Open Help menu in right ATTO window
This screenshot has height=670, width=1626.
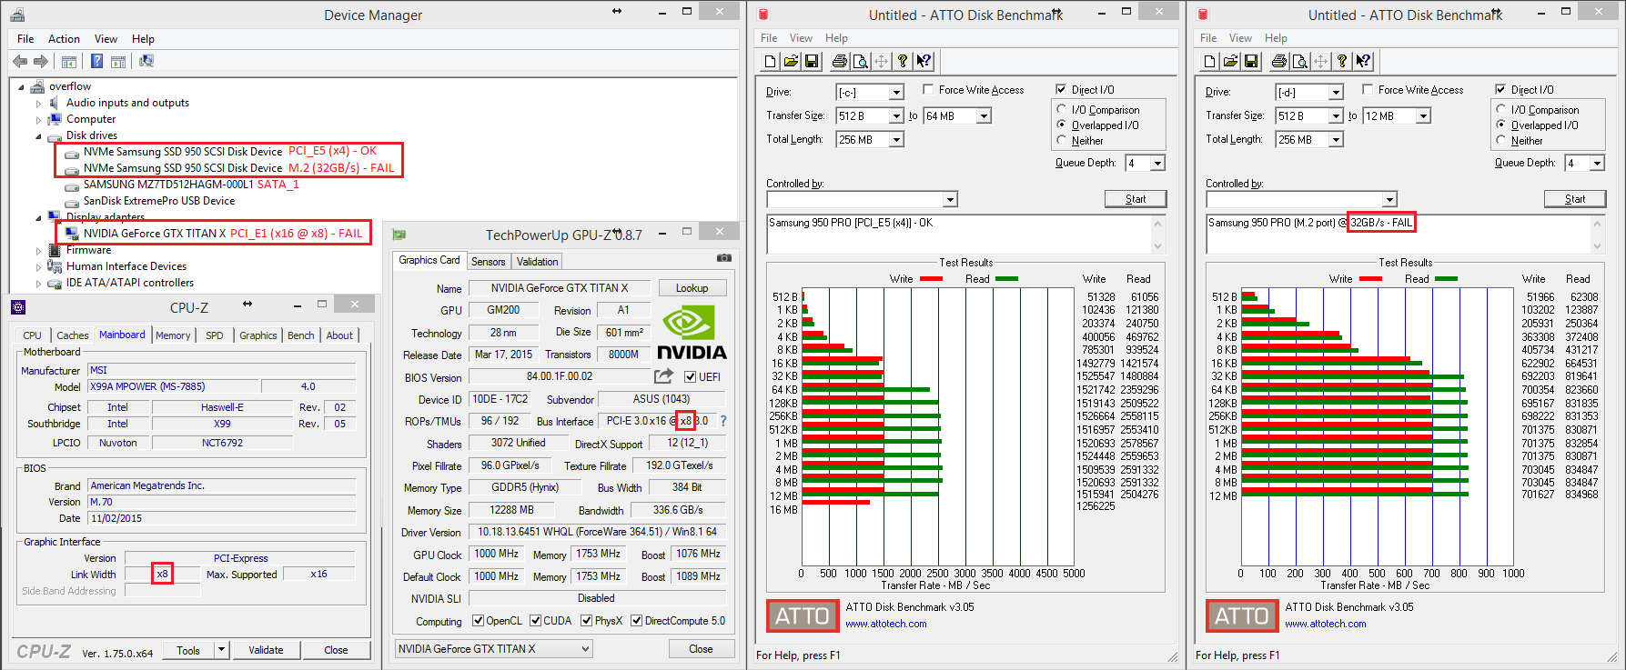(1276, 38)
